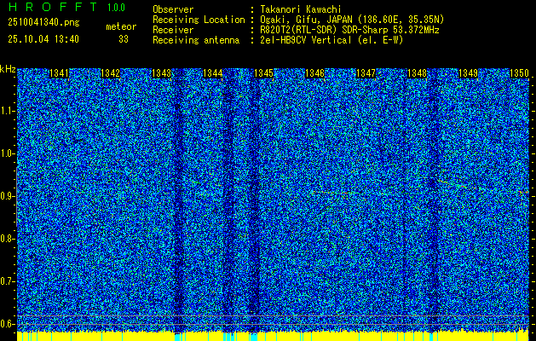Click the cyan block below 1343 on the yellow bar

[178, 337]
